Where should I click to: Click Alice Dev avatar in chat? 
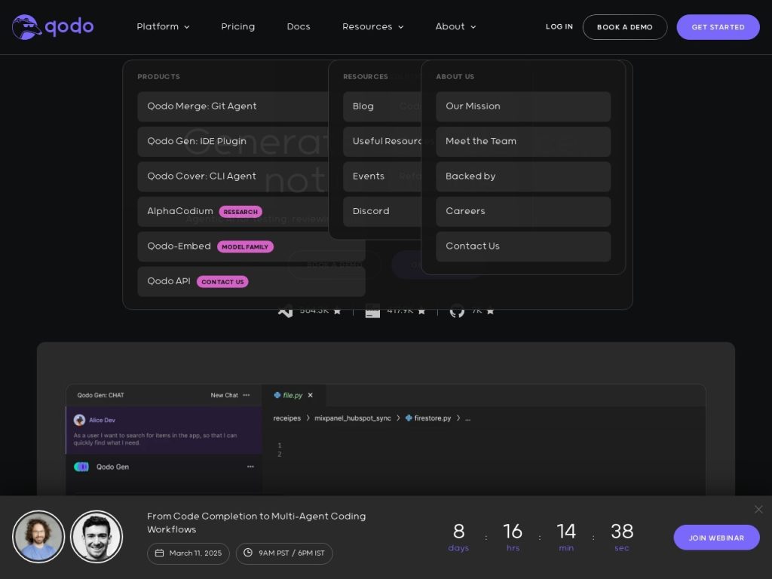79,420
